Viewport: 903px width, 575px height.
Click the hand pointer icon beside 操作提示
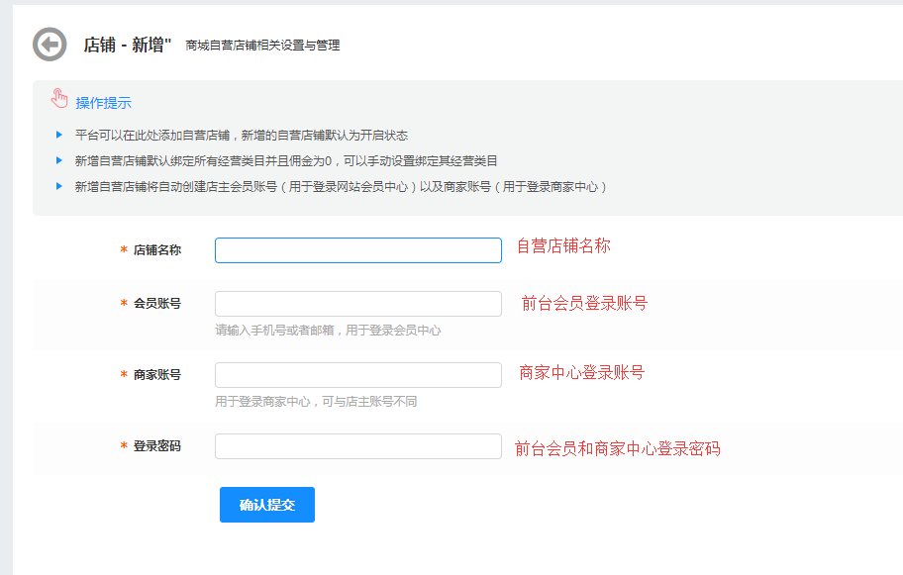pyautogui.click(x=60, y=99)
